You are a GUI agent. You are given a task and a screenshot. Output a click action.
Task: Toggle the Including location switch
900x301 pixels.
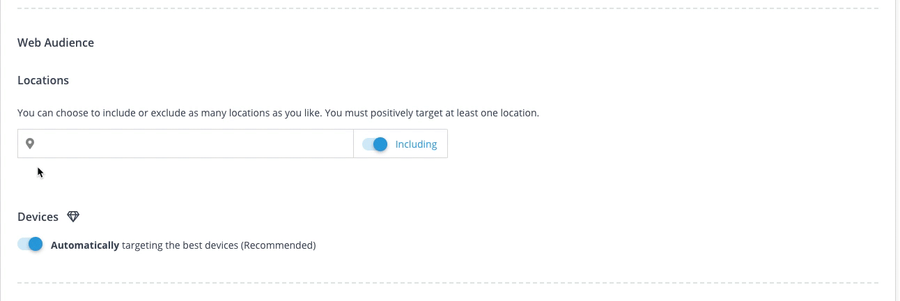point(375,144)
